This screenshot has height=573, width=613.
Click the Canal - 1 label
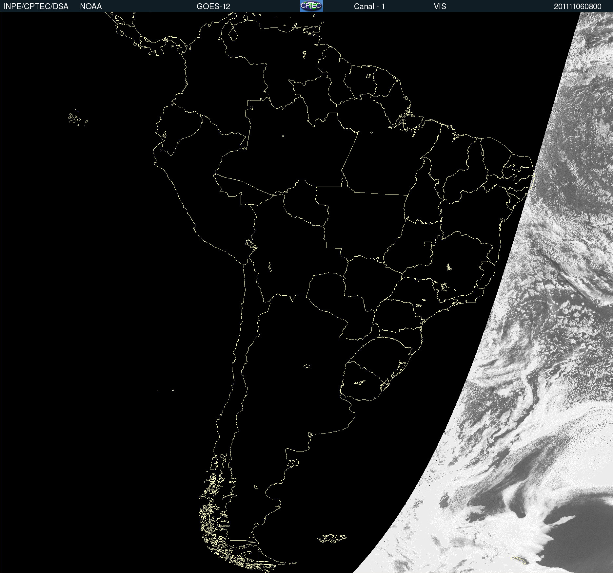[369, 7]
